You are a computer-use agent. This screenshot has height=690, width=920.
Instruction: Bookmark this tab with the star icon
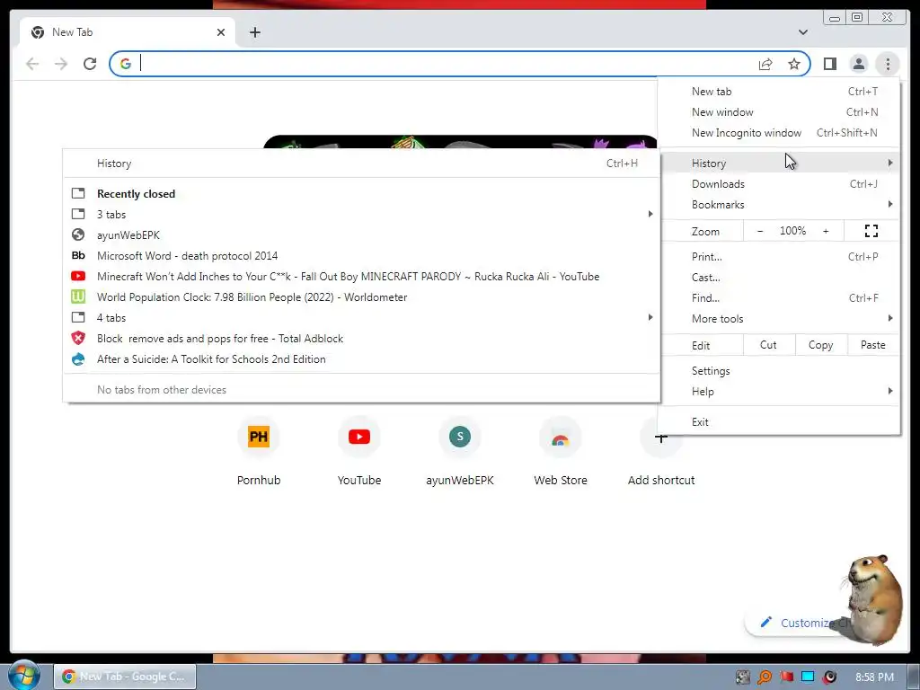[x=794, y=64]
